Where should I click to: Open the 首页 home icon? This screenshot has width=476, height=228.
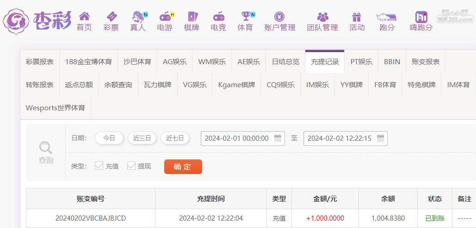pyautogui.click(x=84, y=16)
